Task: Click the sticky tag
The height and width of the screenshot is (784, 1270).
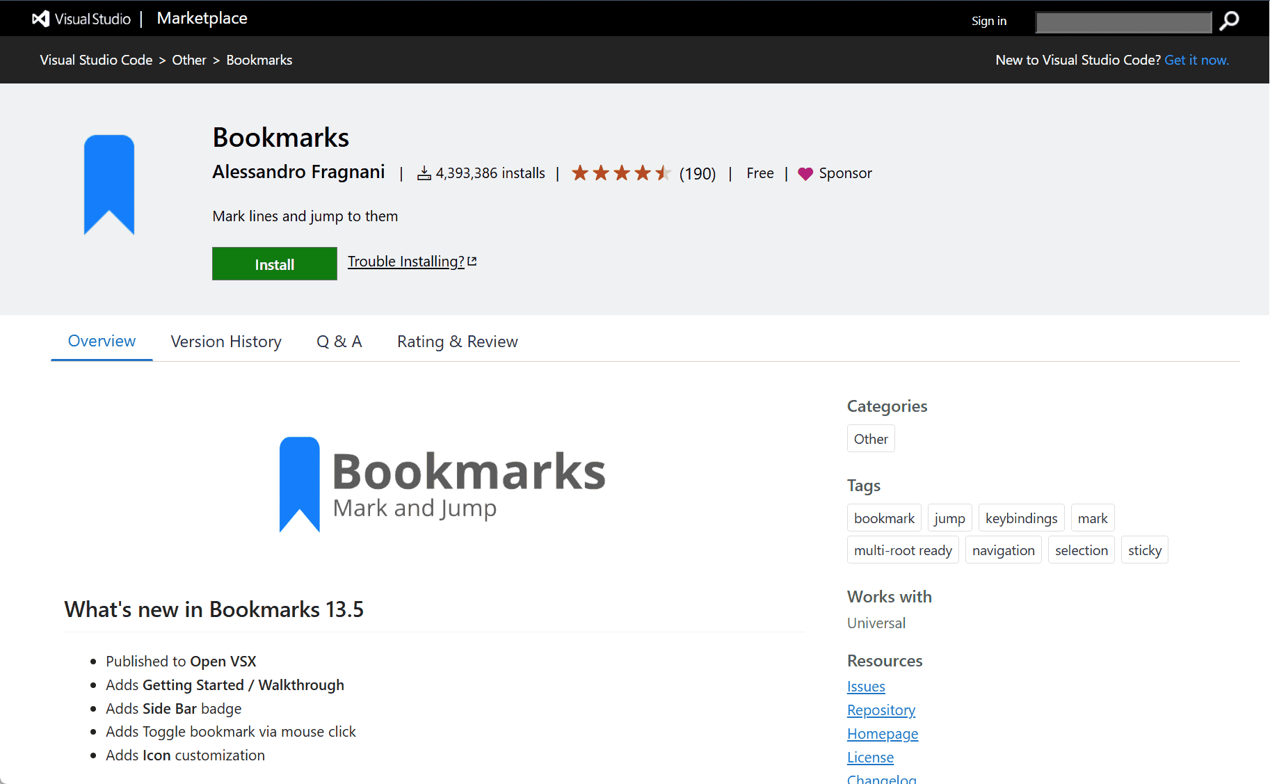Action: coord(1144,550)
